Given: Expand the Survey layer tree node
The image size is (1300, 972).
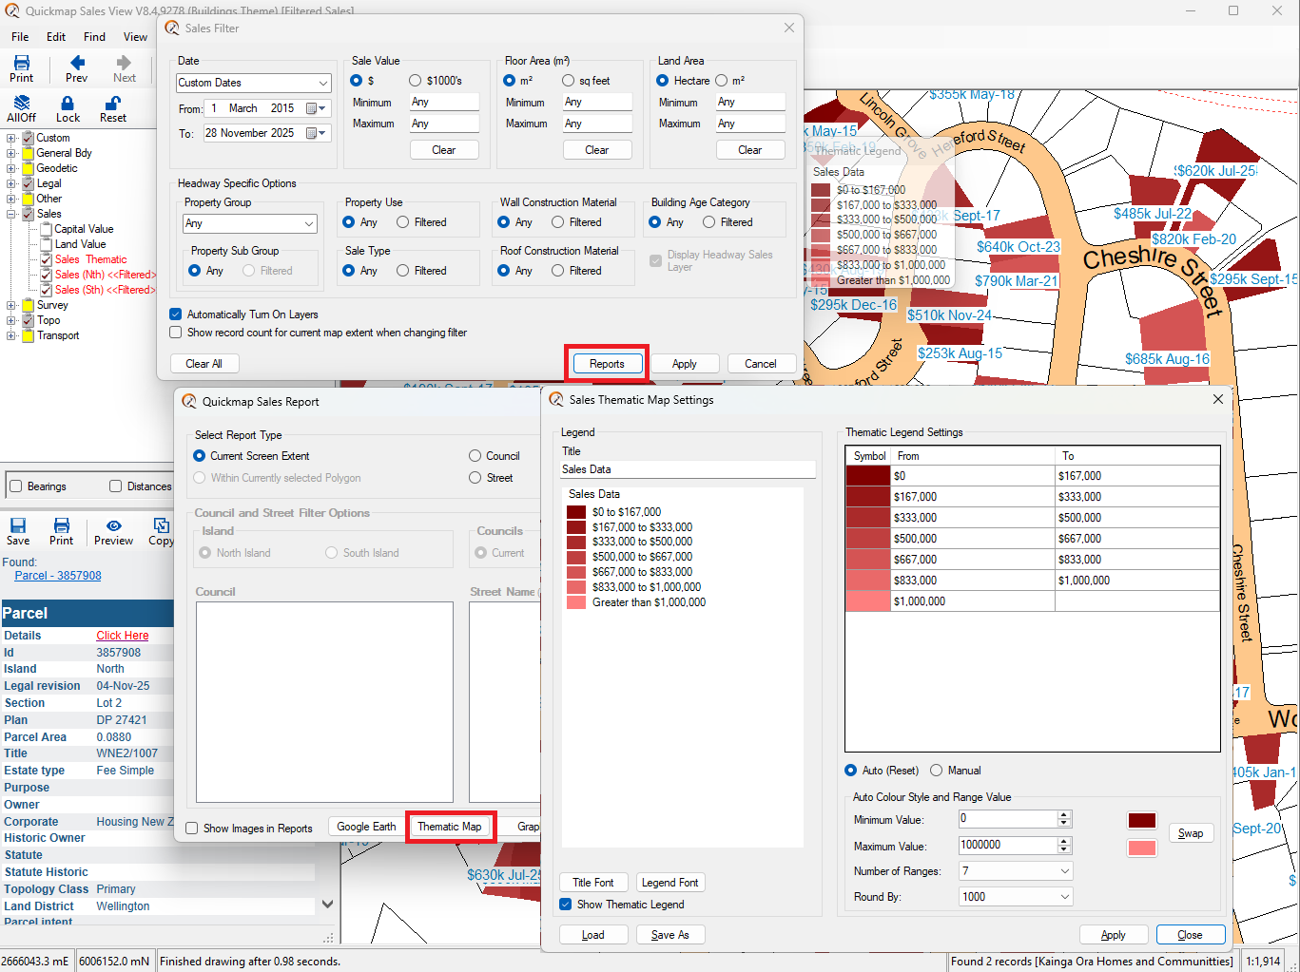Looking at the screenshot, I should [11, 305].
